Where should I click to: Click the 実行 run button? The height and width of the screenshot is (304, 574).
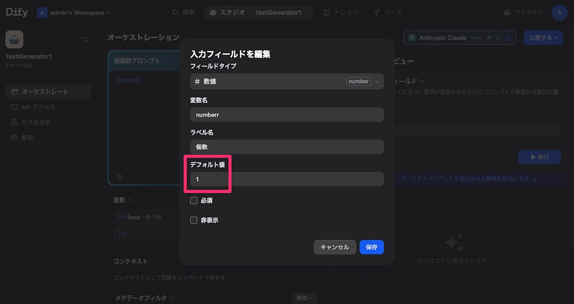pos(540,157)
